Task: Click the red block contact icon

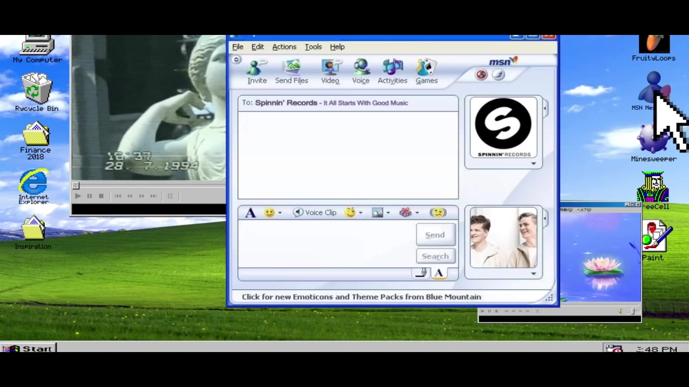Action: [481, 75]
